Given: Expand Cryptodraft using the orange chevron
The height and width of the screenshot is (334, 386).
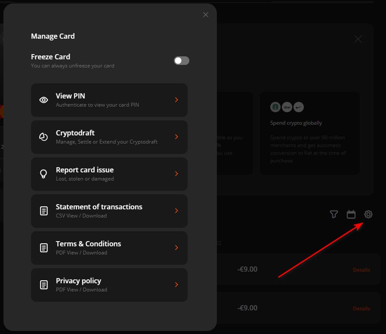Looking at the screenshot, I should [176, 137].
